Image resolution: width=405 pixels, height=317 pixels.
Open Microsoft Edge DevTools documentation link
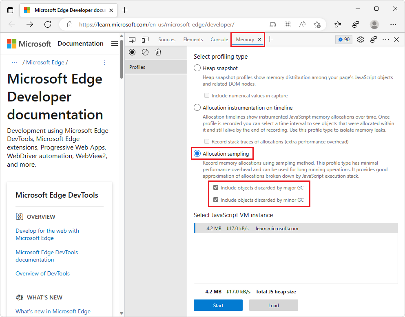pos(46,256)
